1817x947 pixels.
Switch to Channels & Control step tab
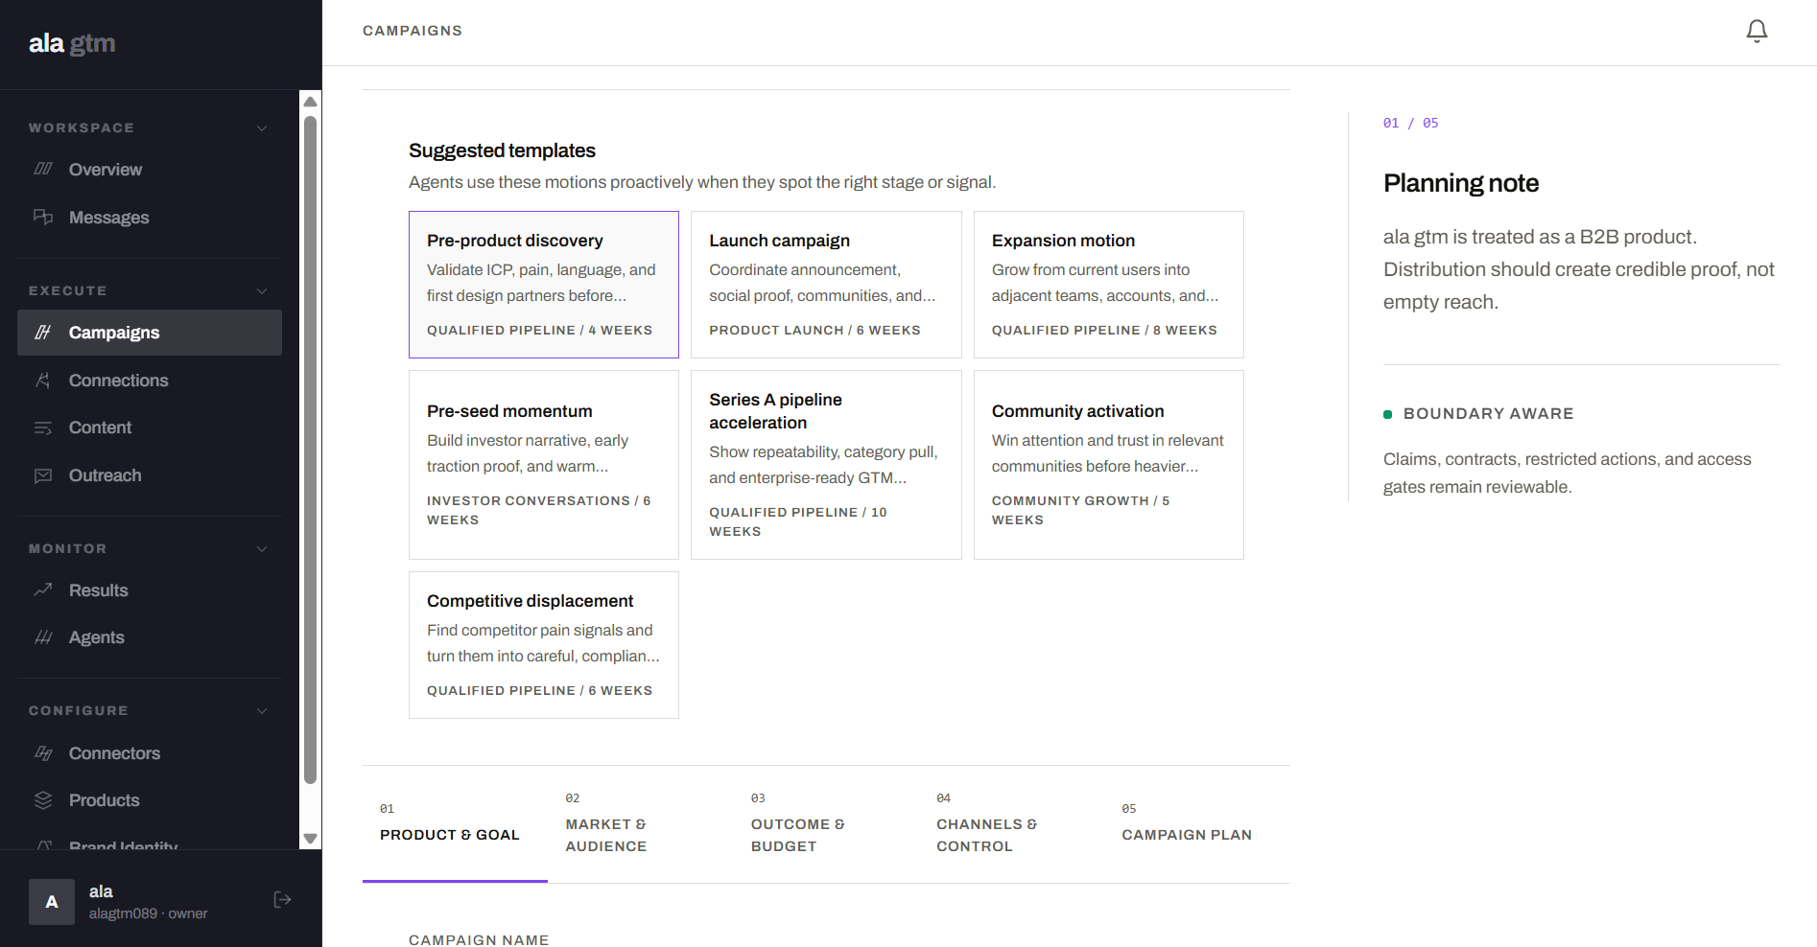click(x=1011, y=824)
